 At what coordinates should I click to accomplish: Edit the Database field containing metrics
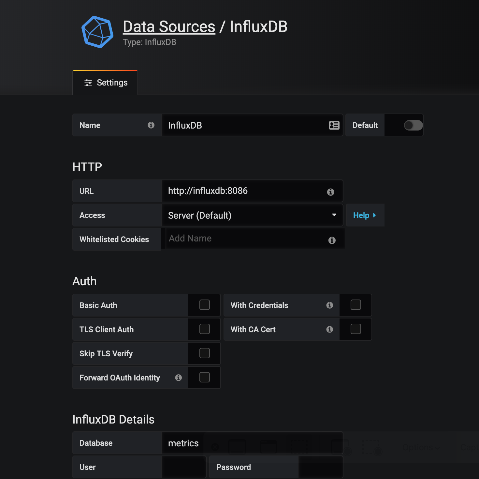(252, 443)
